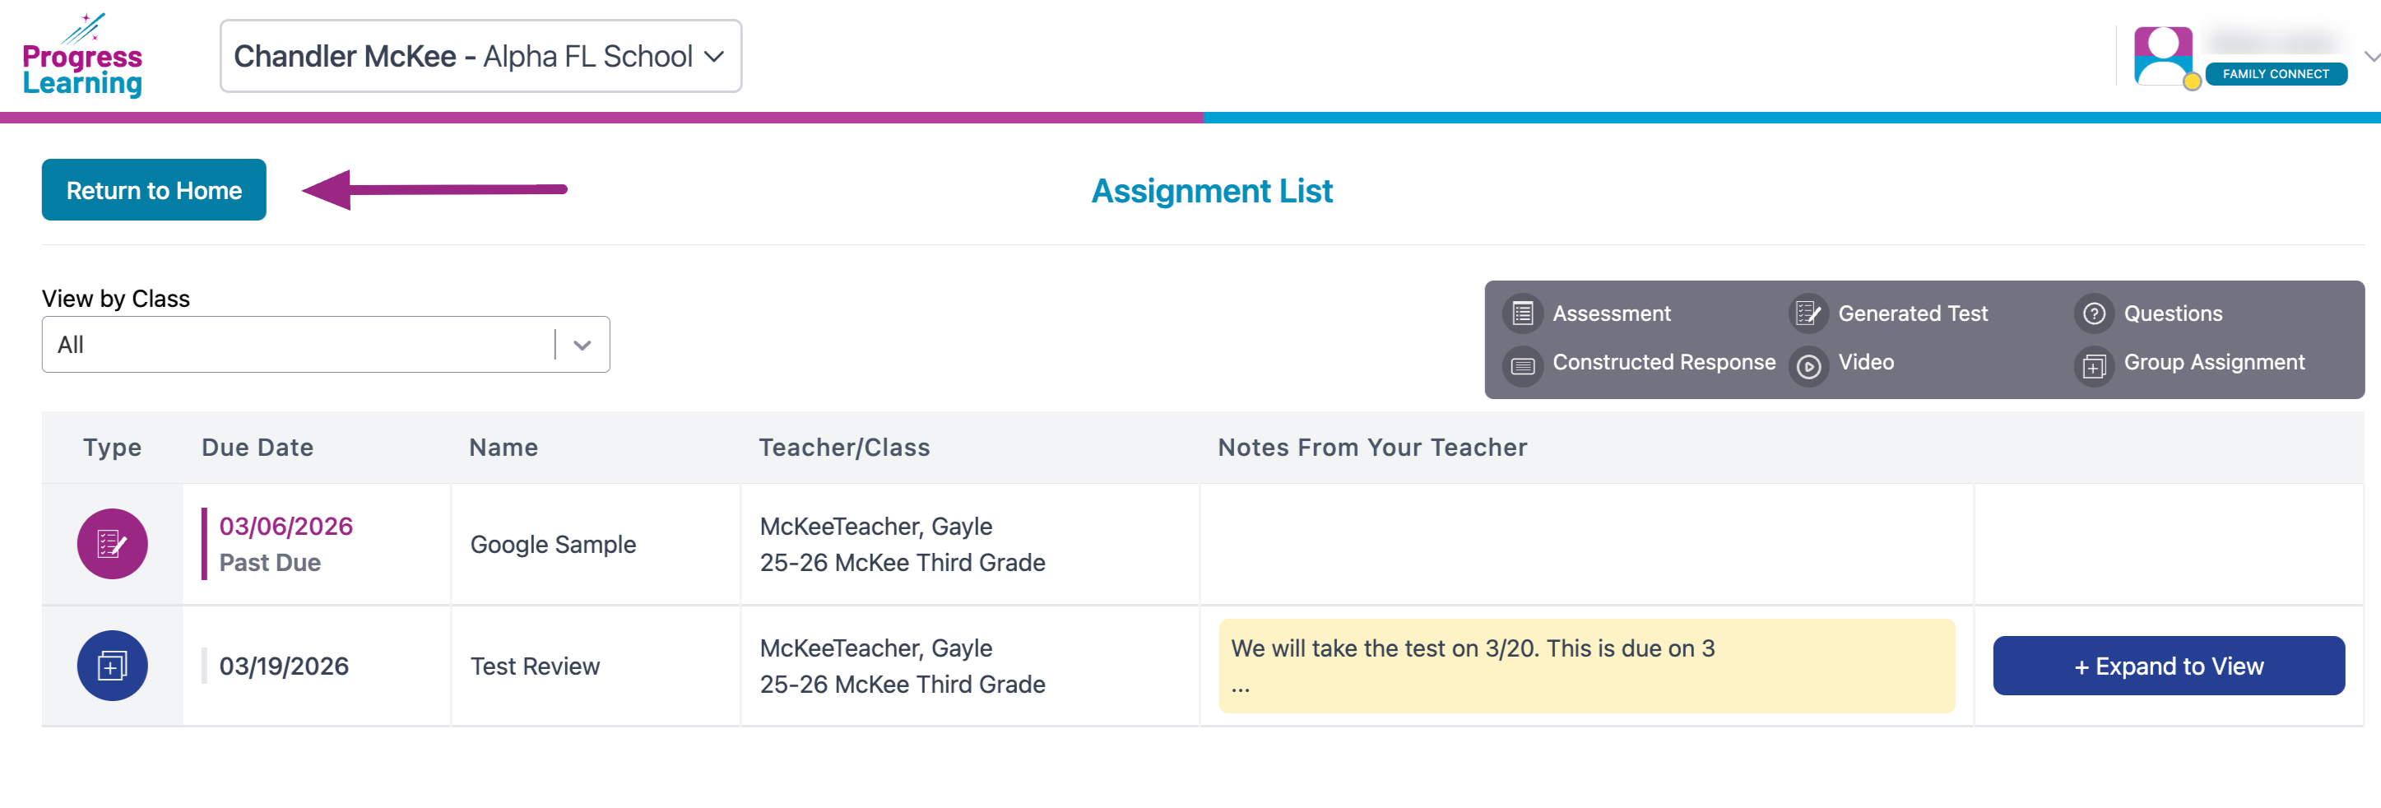Click the Questions legend icon
This screenshot has height=808, width=2381.
coord(2094,314)
